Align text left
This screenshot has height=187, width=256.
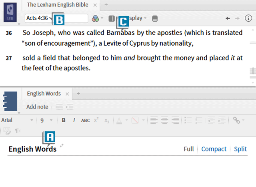coord(154,120)
